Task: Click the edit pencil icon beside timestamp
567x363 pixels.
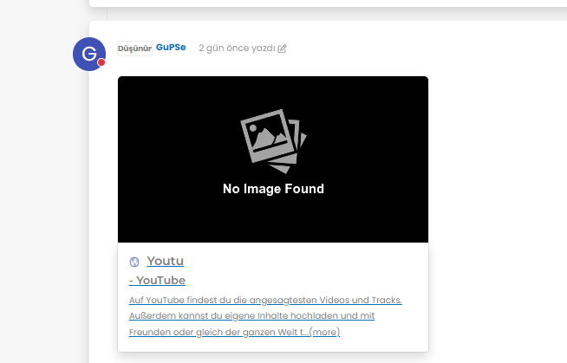Action: coord(283,49)
